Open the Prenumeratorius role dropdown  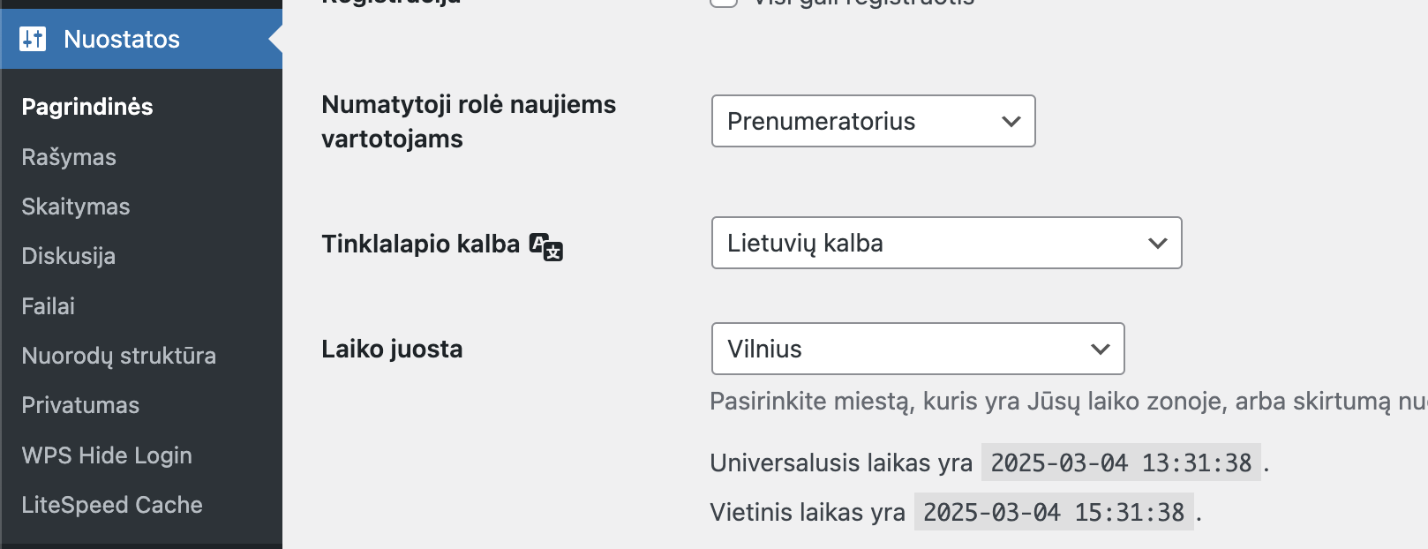[x=873, y=121]
